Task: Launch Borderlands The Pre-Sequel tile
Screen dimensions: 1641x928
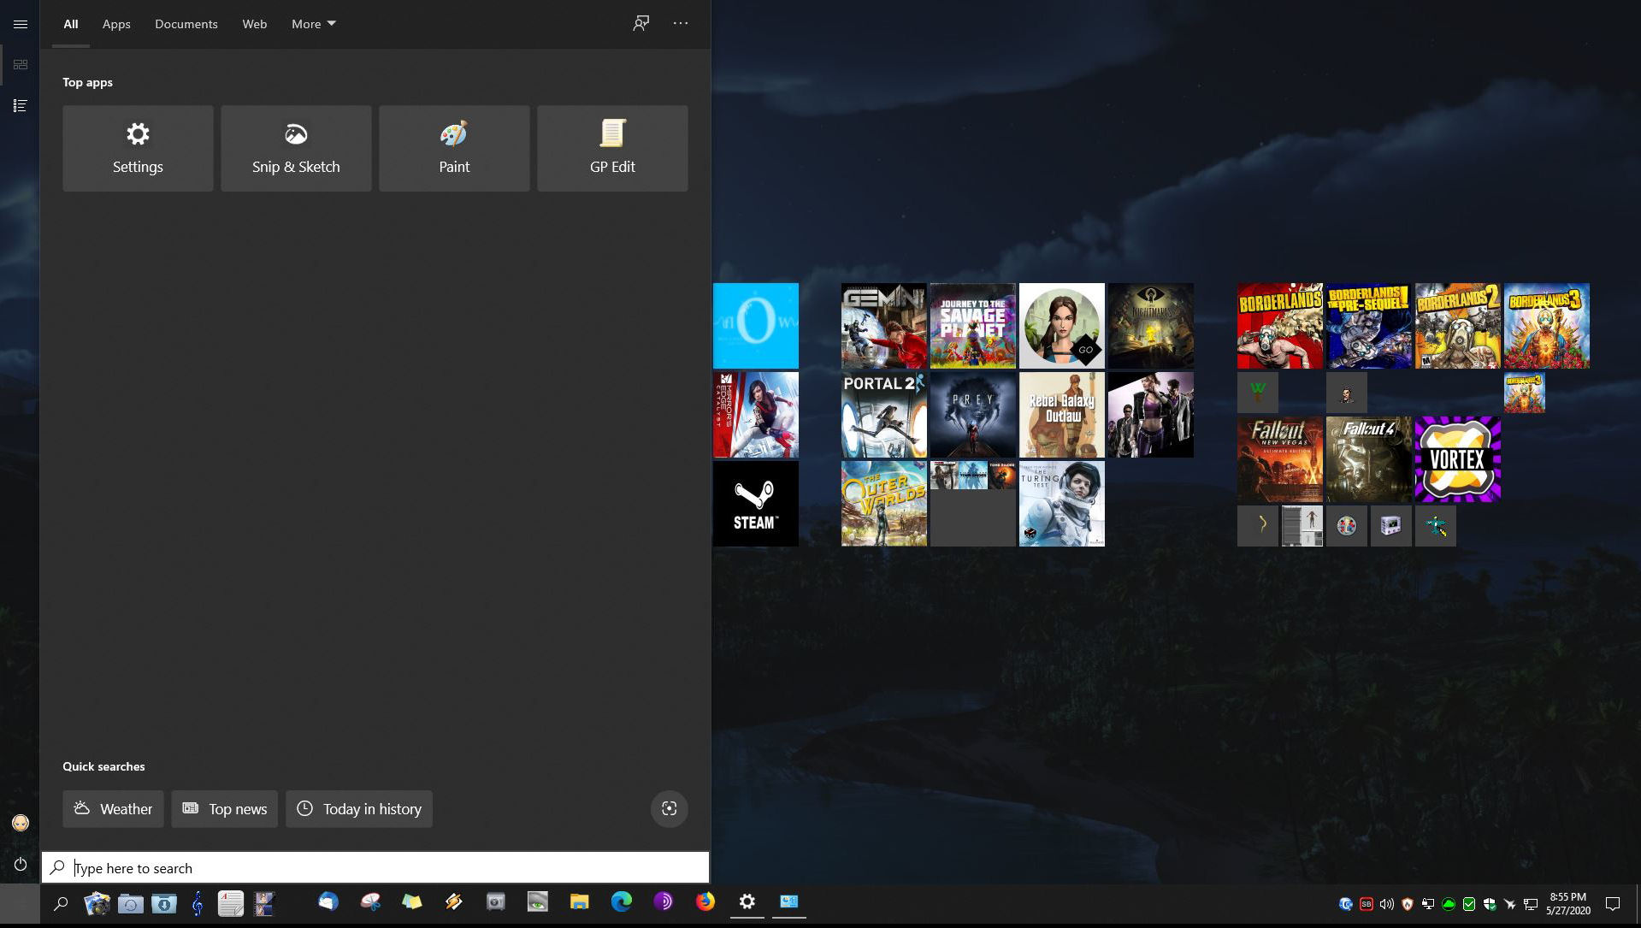Action: pos(1369,326)
